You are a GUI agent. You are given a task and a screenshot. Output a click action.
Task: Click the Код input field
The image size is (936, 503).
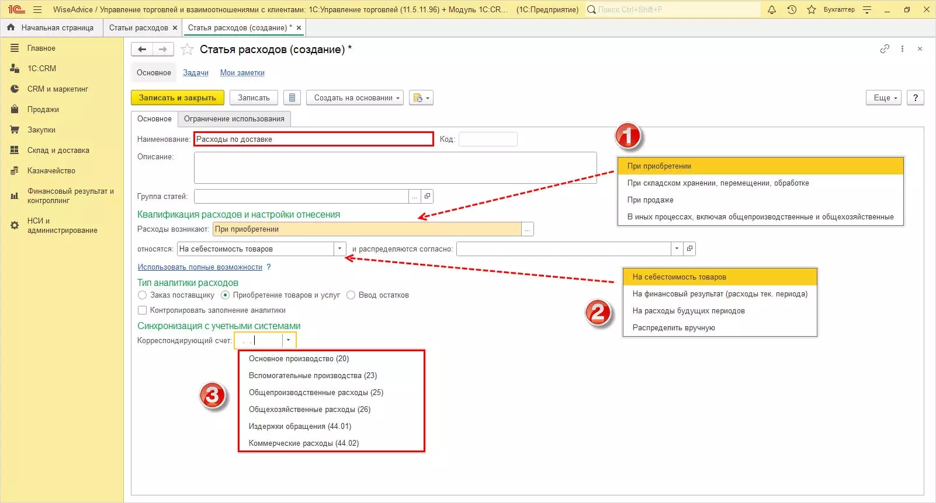[488, 139]
